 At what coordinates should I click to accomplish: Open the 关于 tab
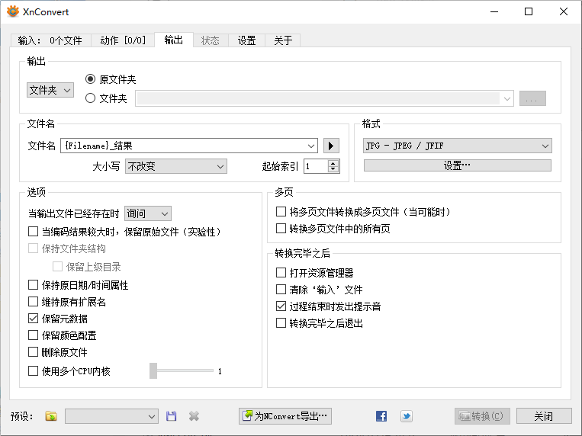pos(283,40)
